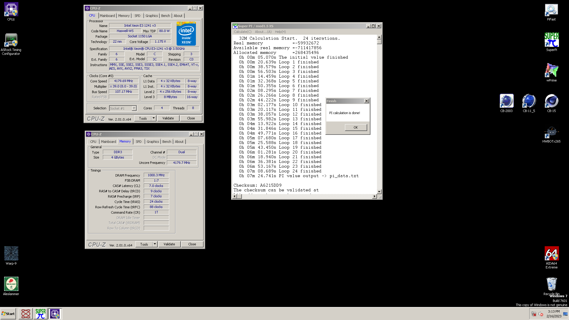Click the Checksum: A6215DD9 line
This screenshot has height=320, width=569.
click(258, 185)
